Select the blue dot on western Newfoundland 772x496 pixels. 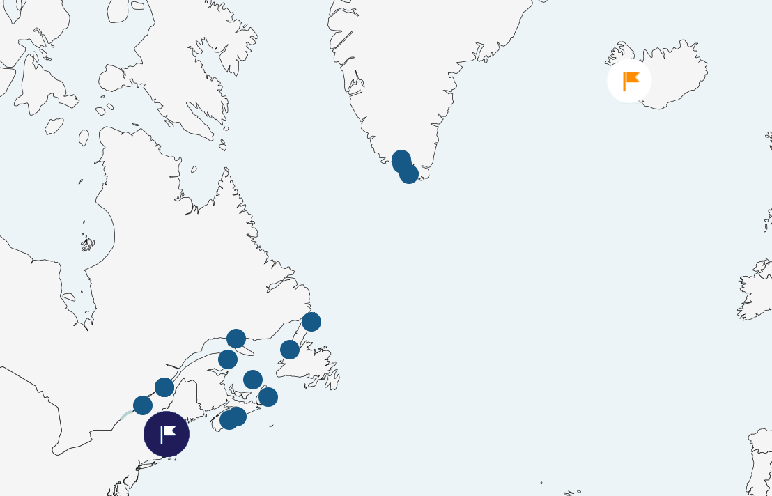pos(290,350)
